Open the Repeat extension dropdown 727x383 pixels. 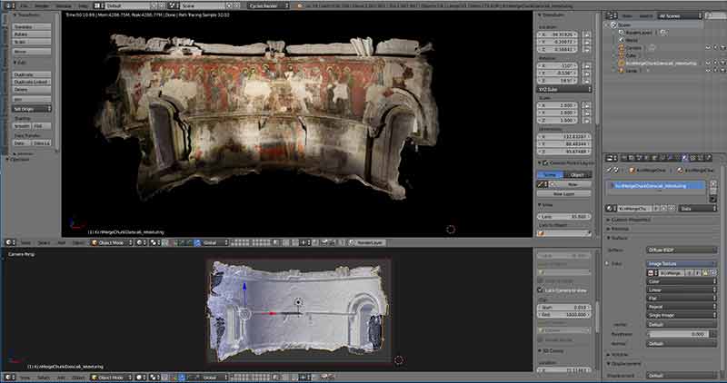tap(681, 307)
